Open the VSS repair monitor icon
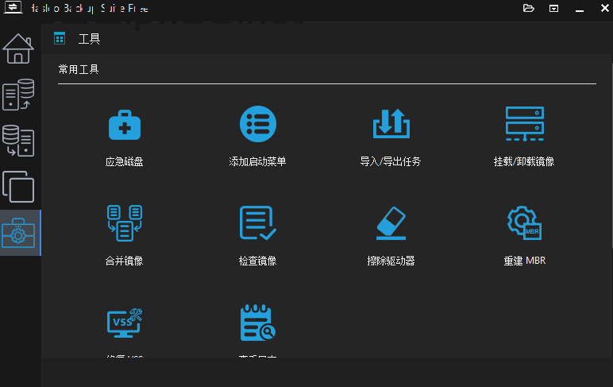 [124, 322]
